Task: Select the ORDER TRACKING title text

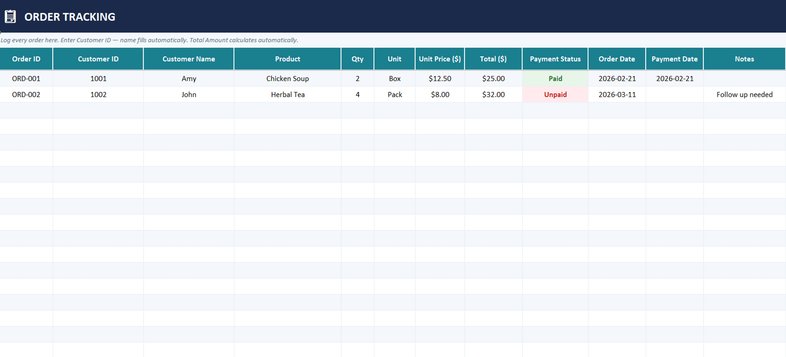Action: (70, 17)
